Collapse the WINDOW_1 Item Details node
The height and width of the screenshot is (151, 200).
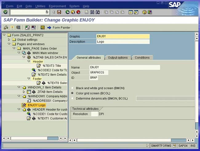point(19,87)
